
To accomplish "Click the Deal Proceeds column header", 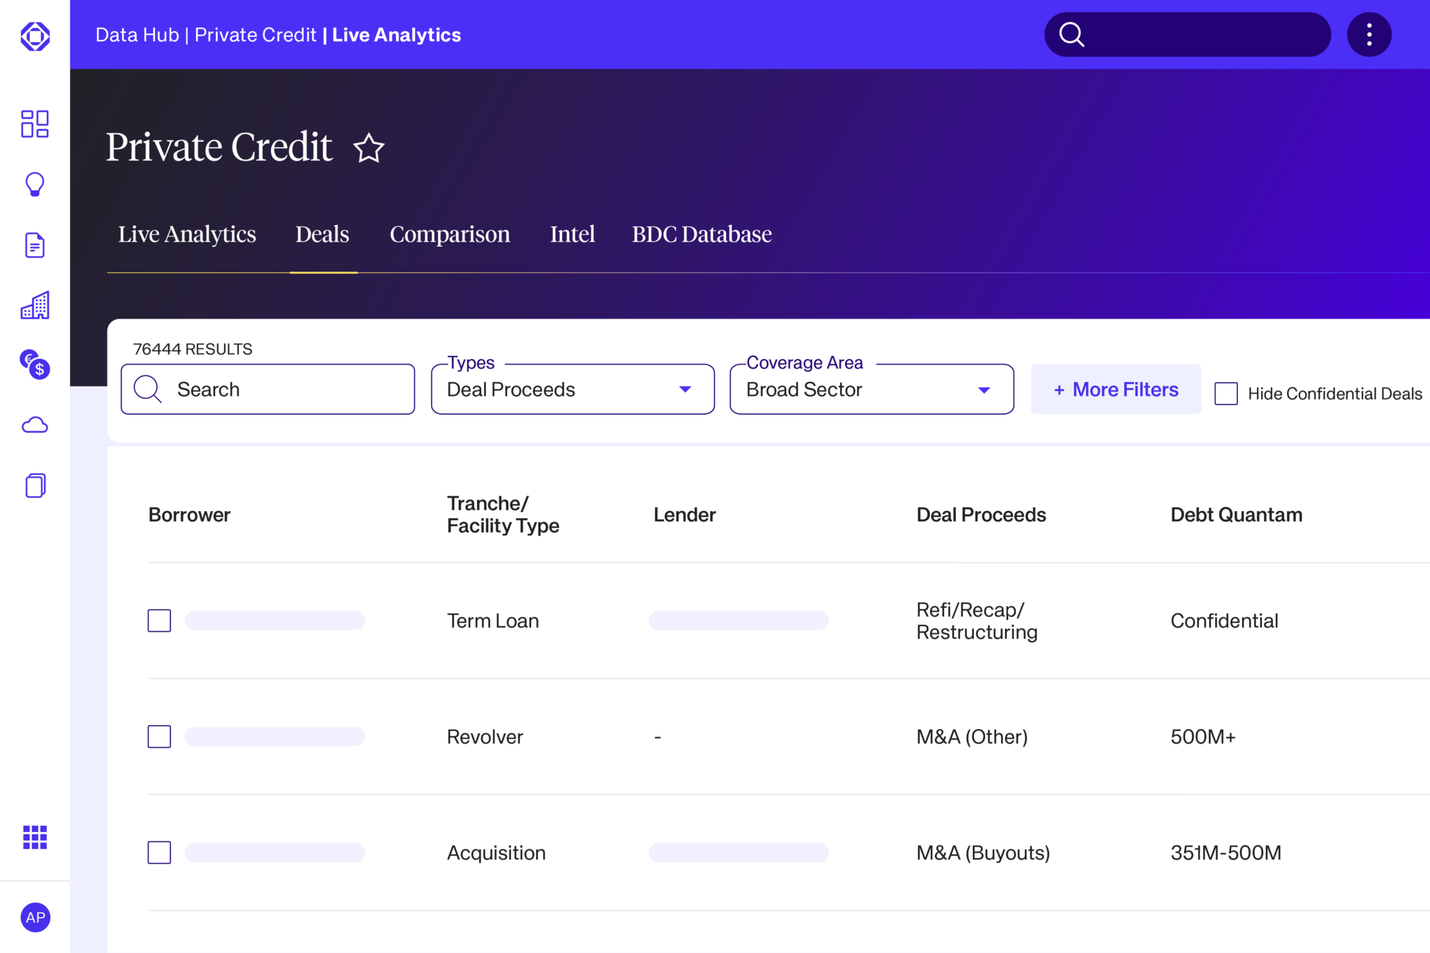I will [x=981, y=515].
